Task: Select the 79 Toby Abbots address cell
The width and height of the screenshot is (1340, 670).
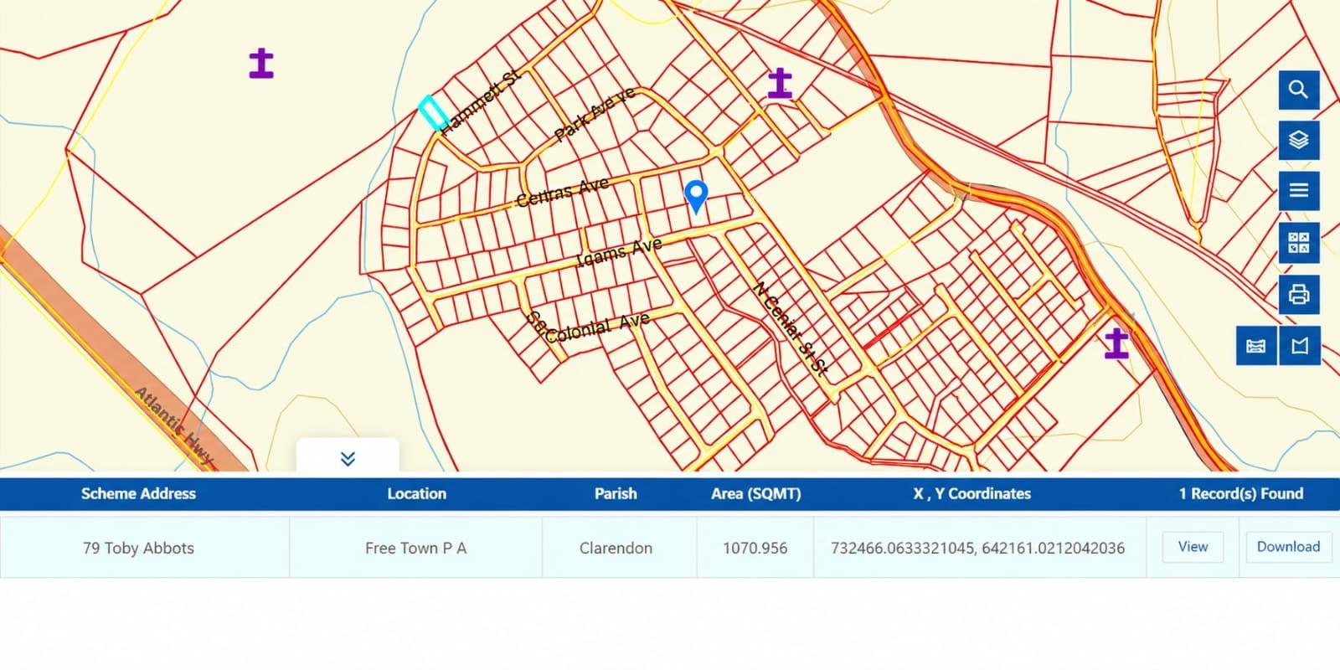Action: coord(145,548)
